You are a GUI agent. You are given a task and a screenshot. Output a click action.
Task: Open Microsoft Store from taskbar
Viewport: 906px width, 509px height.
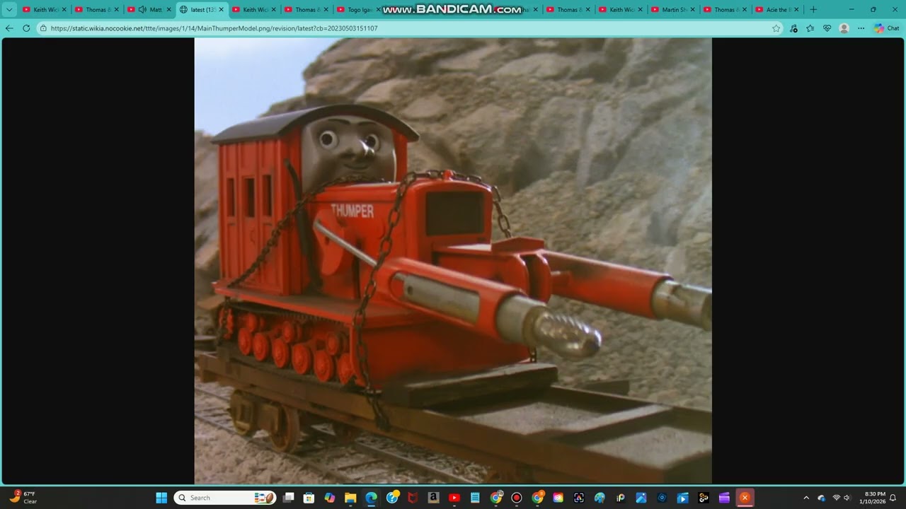[x=309, y=498]
